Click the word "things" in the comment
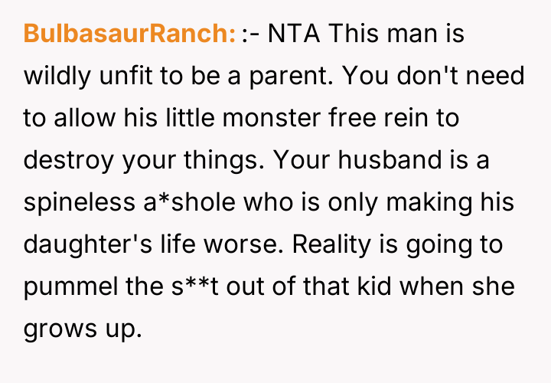Viewport: 551px width, 383px height. (217, 160)
